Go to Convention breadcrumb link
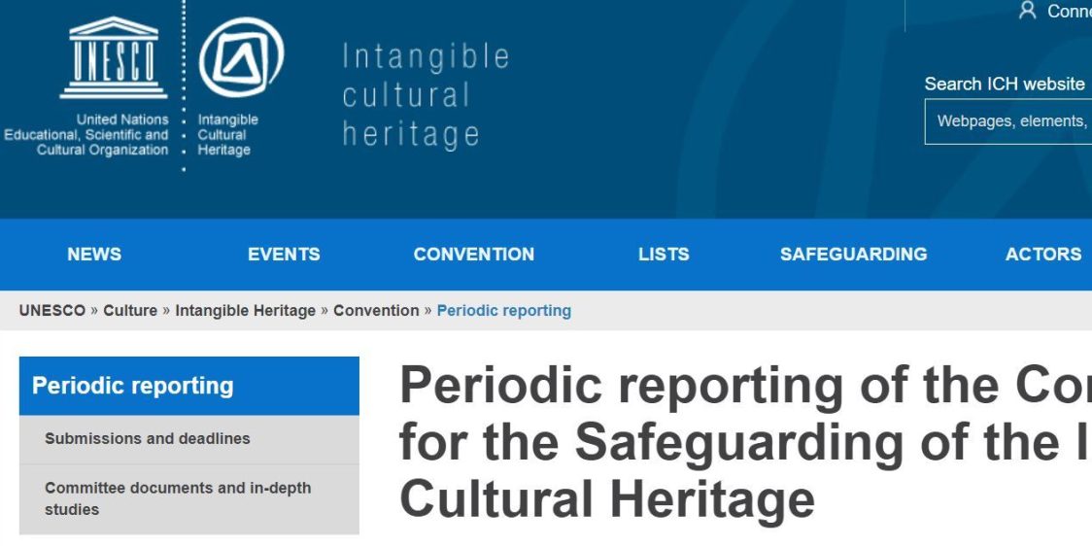Viewport: 1092px width, 546px height. pos(376,311)
